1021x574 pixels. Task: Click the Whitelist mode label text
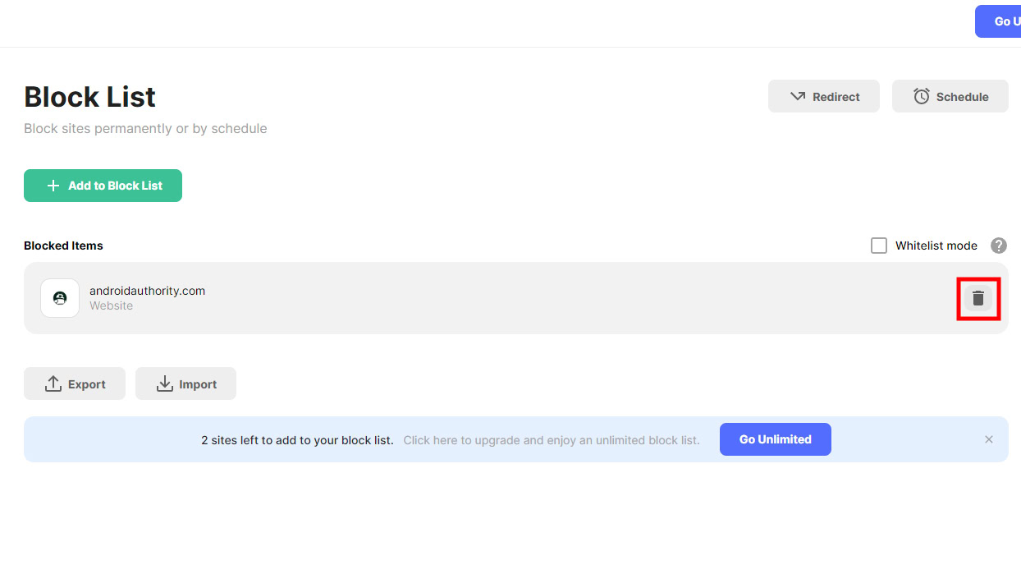click(936, 246)
